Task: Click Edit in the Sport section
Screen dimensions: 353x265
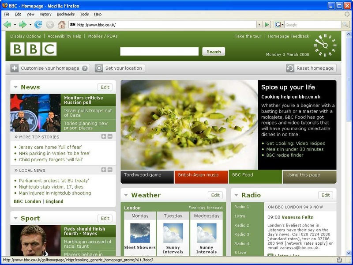Action: (105, 218)
